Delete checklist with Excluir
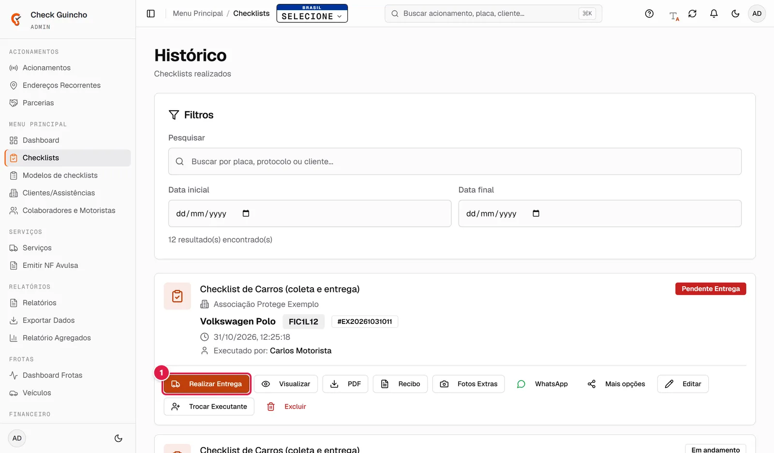774x453 pixels. tap(286, 407)
